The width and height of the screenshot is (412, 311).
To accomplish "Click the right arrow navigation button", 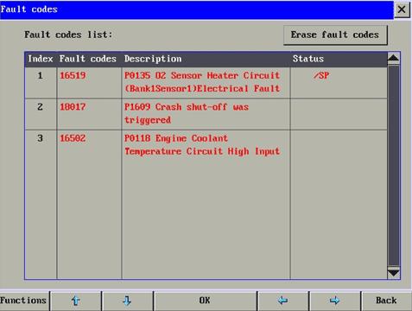I will pyautogui.click(x=334, y=301).
